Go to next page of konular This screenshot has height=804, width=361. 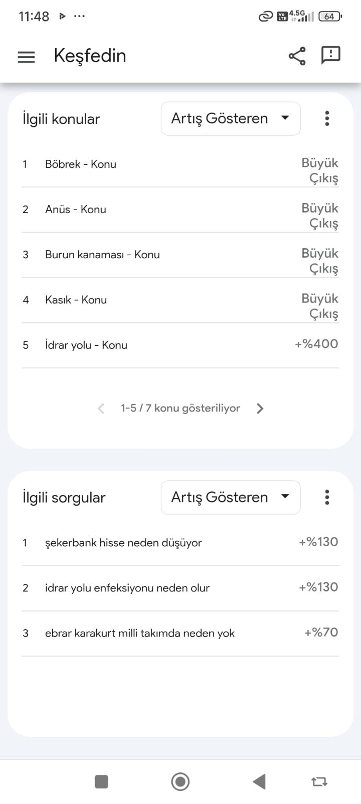pos(260,409)
